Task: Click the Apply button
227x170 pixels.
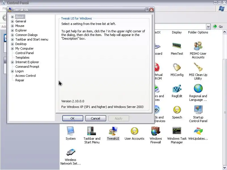Action: pyautogui.click(x=119, y=118)
